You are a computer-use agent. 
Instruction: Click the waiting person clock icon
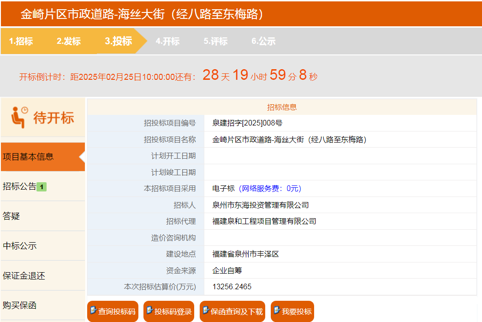19,117
